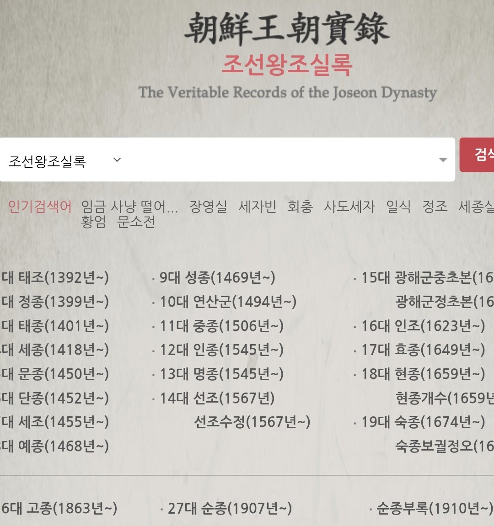Open records of 18대 현종(1659년~)
The width and height of the screenshot is (494, 526).
tap(423, 374)
